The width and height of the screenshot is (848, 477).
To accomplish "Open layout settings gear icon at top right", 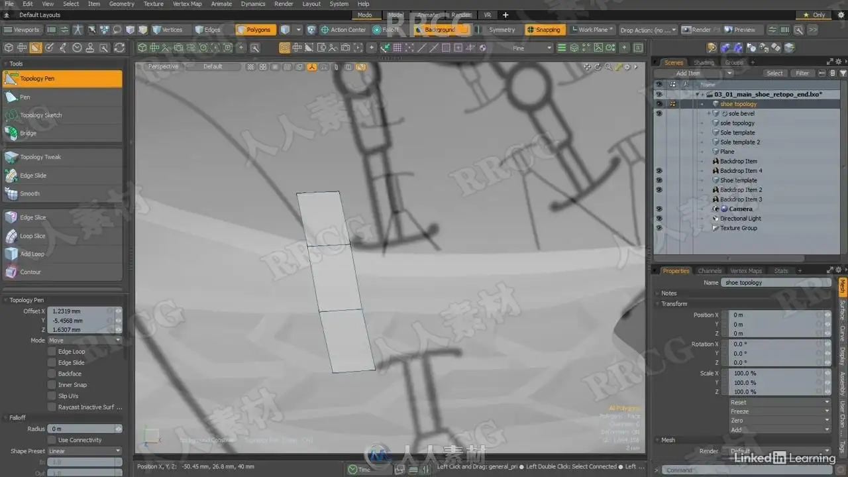I will pyautogui.click(x=840, y=15).
